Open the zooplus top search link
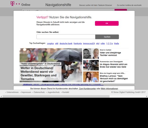This screenshot has height=128, width=148. 50,43
